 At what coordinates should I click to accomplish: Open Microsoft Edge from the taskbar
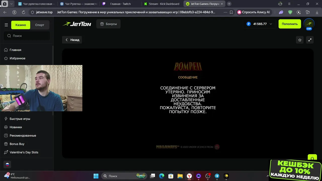click(162, 176)
